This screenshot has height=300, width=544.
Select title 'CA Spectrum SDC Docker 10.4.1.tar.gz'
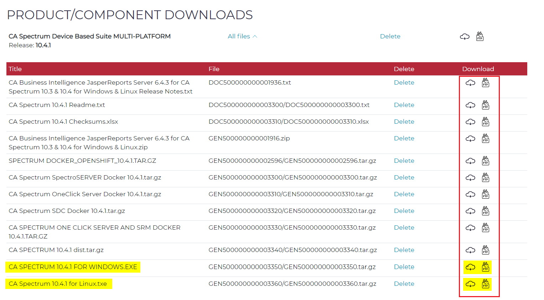tap(67, 211)
